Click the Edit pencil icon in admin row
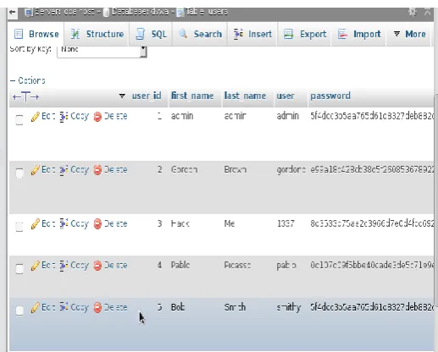The width and height of the screenshot is (438, 352). pyautogui.click(x=36, y=117)
